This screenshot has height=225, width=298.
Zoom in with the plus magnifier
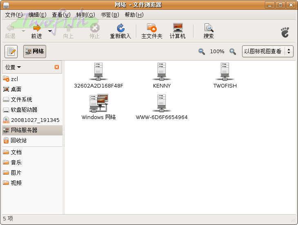pos(233,52)
